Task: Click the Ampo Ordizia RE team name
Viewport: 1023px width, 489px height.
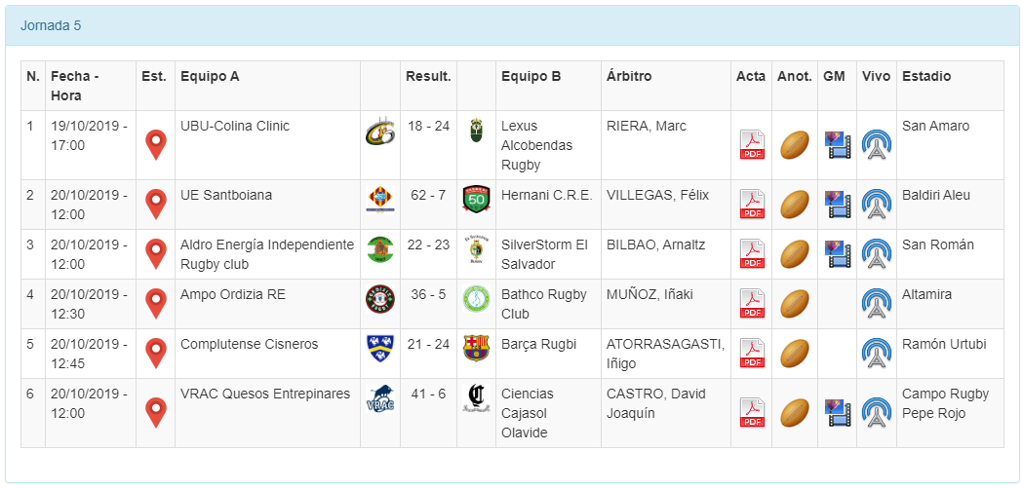Action: click(x=233, y=294)
